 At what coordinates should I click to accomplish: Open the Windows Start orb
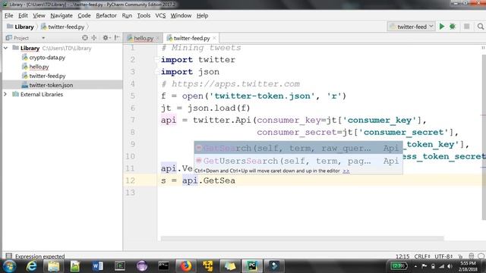tap(9, 266)
